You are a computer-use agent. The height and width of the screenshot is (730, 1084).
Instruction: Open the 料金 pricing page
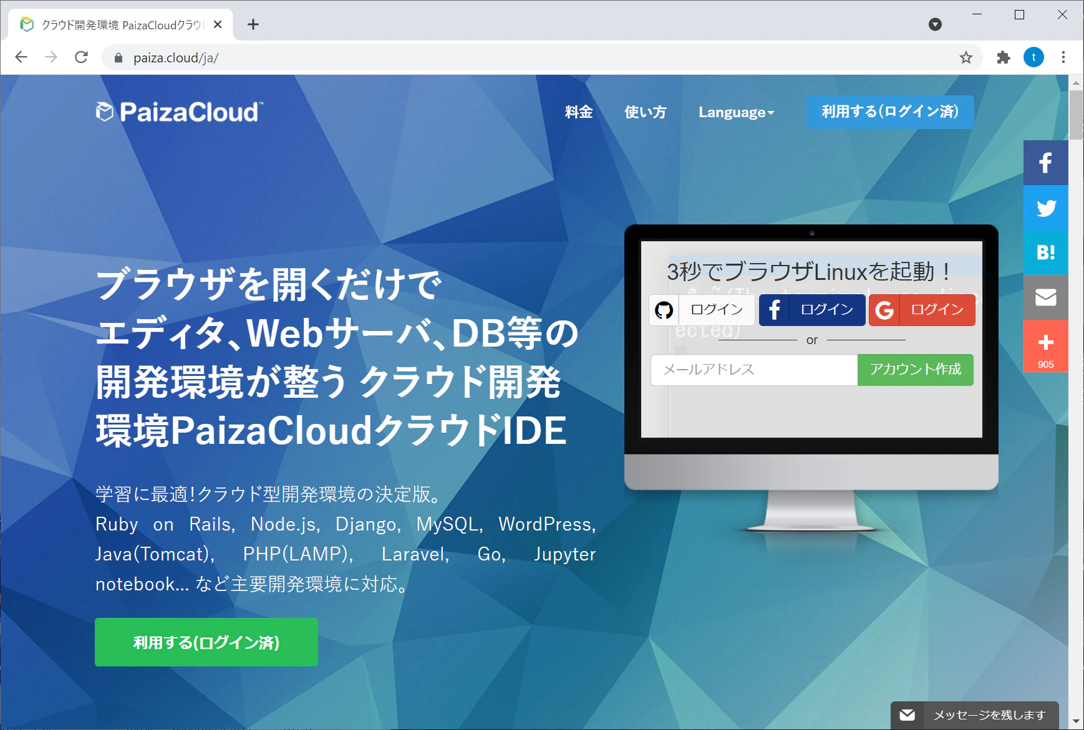pyautogui.click(x=579, y=112)
